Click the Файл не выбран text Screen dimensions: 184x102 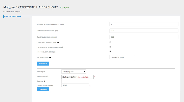click(x=83, y=77)
